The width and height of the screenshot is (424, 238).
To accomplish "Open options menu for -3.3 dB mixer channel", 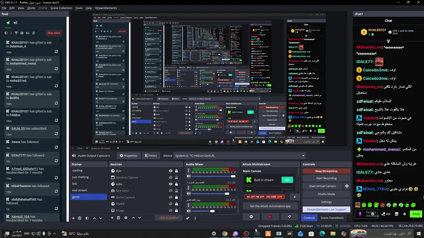I will click(x=189, y=188).
